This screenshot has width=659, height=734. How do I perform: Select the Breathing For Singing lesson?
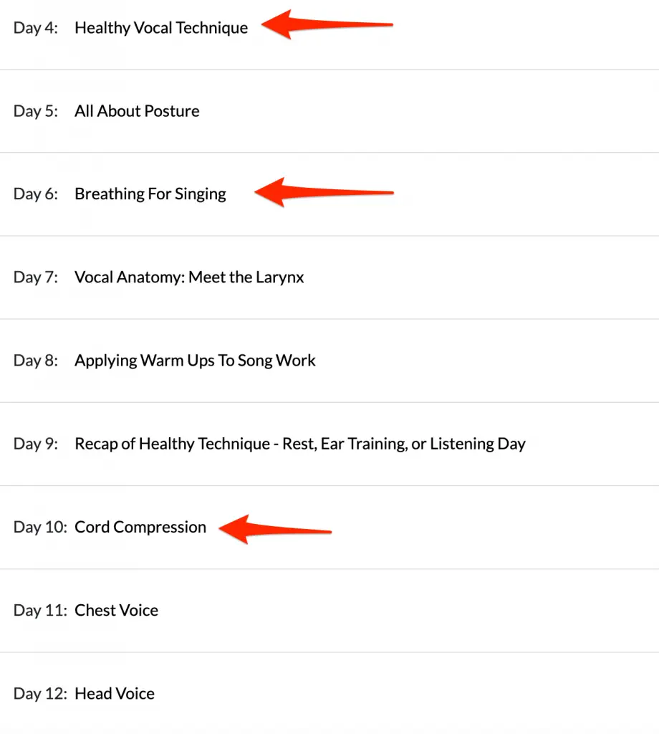(150, 194)
